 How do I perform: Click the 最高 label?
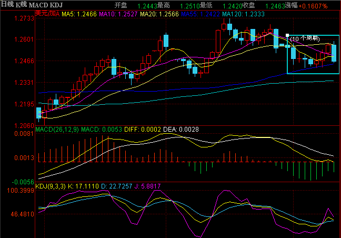point(164,5)
